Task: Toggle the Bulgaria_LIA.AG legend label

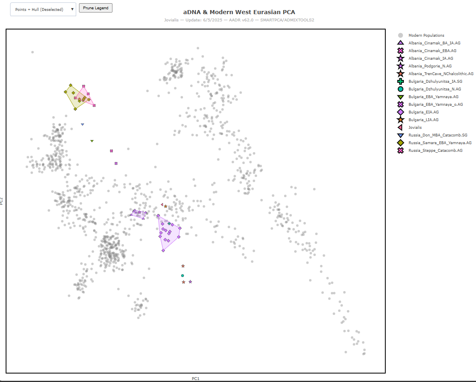Action: [x=424, y=120]
